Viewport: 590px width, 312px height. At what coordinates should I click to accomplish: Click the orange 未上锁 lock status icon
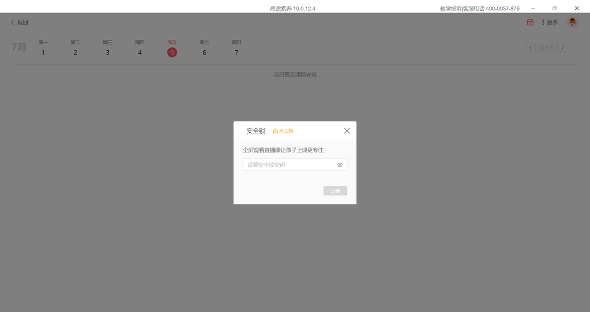276,131
